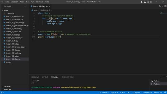Toggle panel layout icon in title bar
This screenshot has width=167, height=94.
point(145,2)
